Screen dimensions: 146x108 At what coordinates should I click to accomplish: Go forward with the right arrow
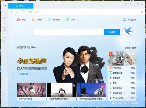coord(18,12)
